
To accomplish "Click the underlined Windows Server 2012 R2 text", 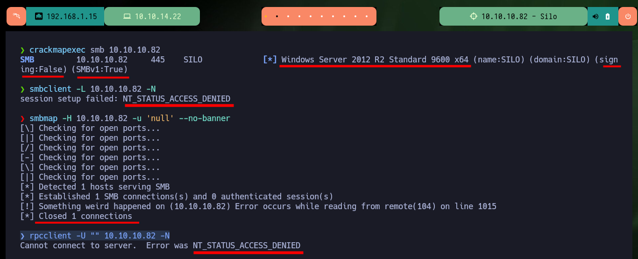I will pyautogui.click(x=375, y=60).
